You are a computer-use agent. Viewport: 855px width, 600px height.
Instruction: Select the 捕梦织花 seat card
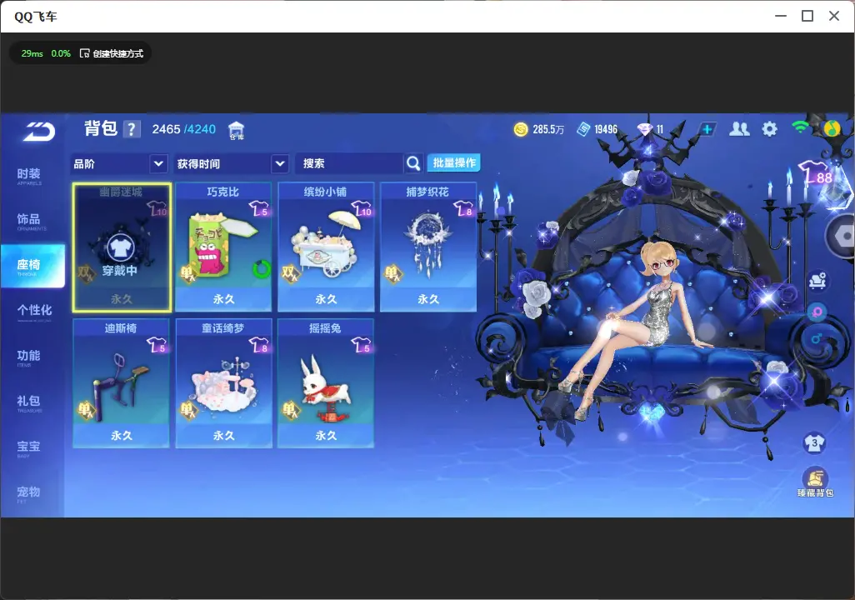tap(428, 247)
